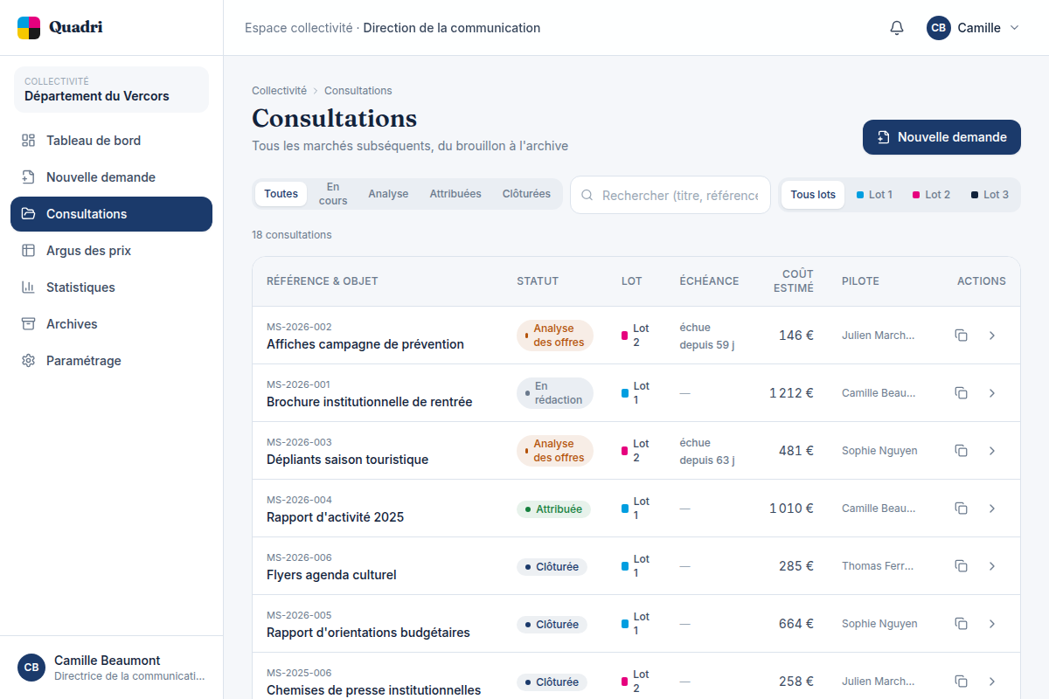Click Analyse des offres badge for MS-2026-002
The image size is (1049, 699).
click(555, 336)
